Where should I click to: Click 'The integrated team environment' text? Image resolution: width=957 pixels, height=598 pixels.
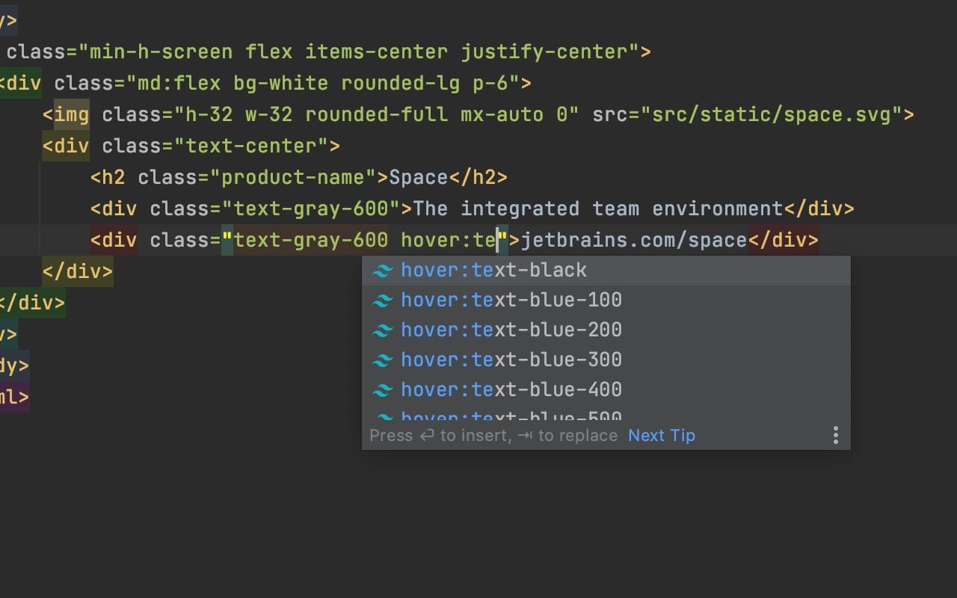tap(597, 209)
